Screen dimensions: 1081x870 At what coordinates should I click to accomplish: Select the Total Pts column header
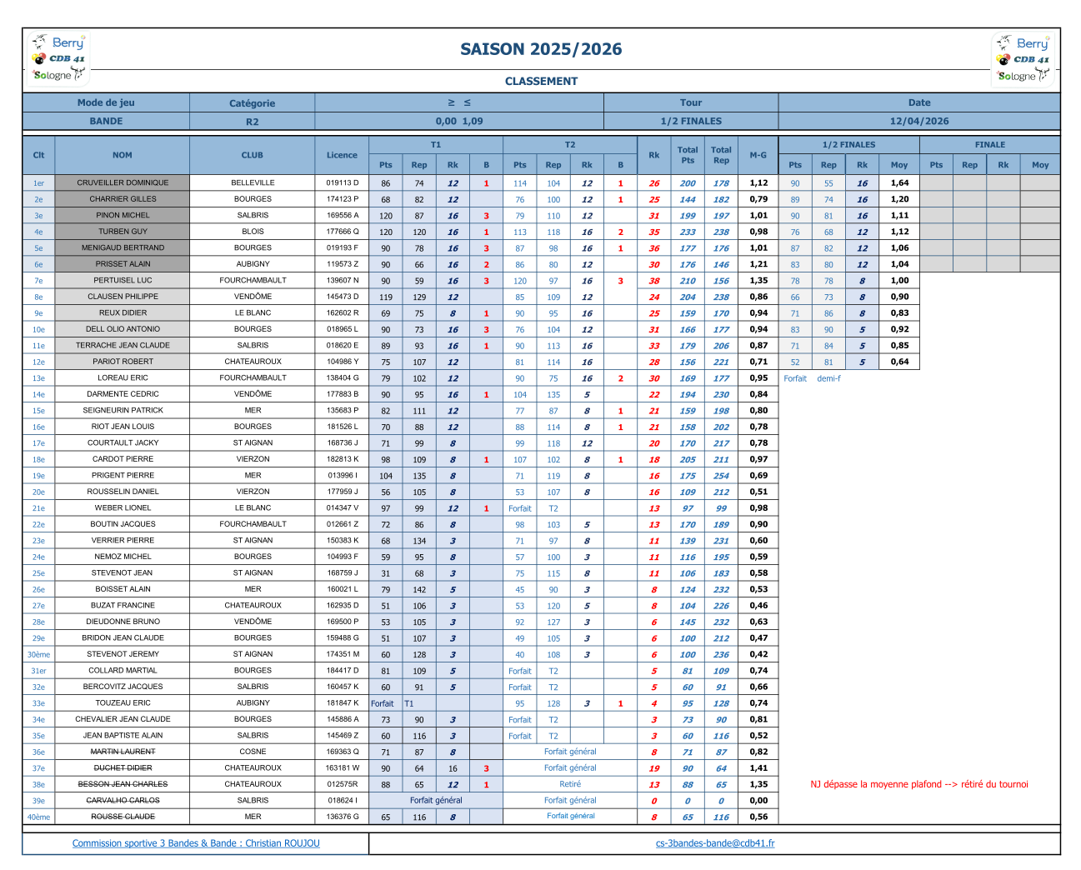687,155
